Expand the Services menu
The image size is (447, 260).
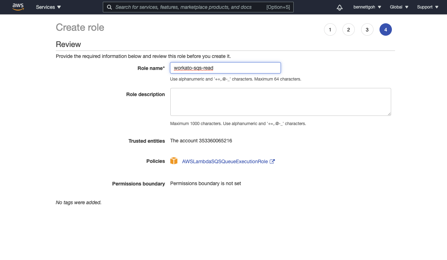48,7
